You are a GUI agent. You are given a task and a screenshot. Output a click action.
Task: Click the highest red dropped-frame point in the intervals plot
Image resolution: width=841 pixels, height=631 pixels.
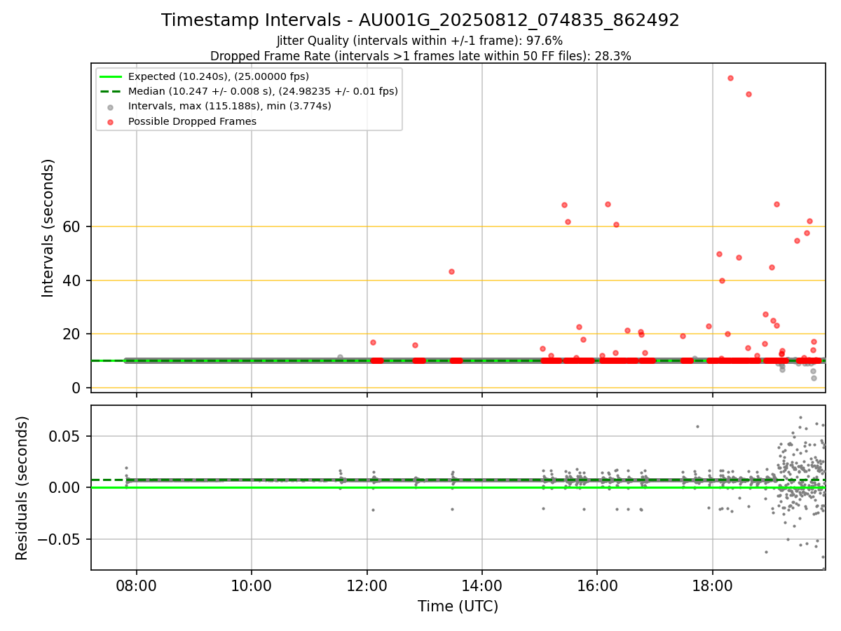point(730,78)
